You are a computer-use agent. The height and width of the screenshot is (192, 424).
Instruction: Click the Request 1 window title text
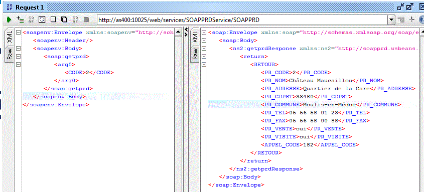(30, 8)
